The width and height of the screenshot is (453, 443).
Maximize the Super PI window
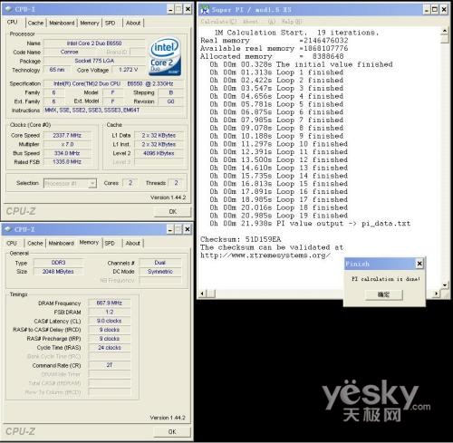pyautogui.click(x=435, y=10)
